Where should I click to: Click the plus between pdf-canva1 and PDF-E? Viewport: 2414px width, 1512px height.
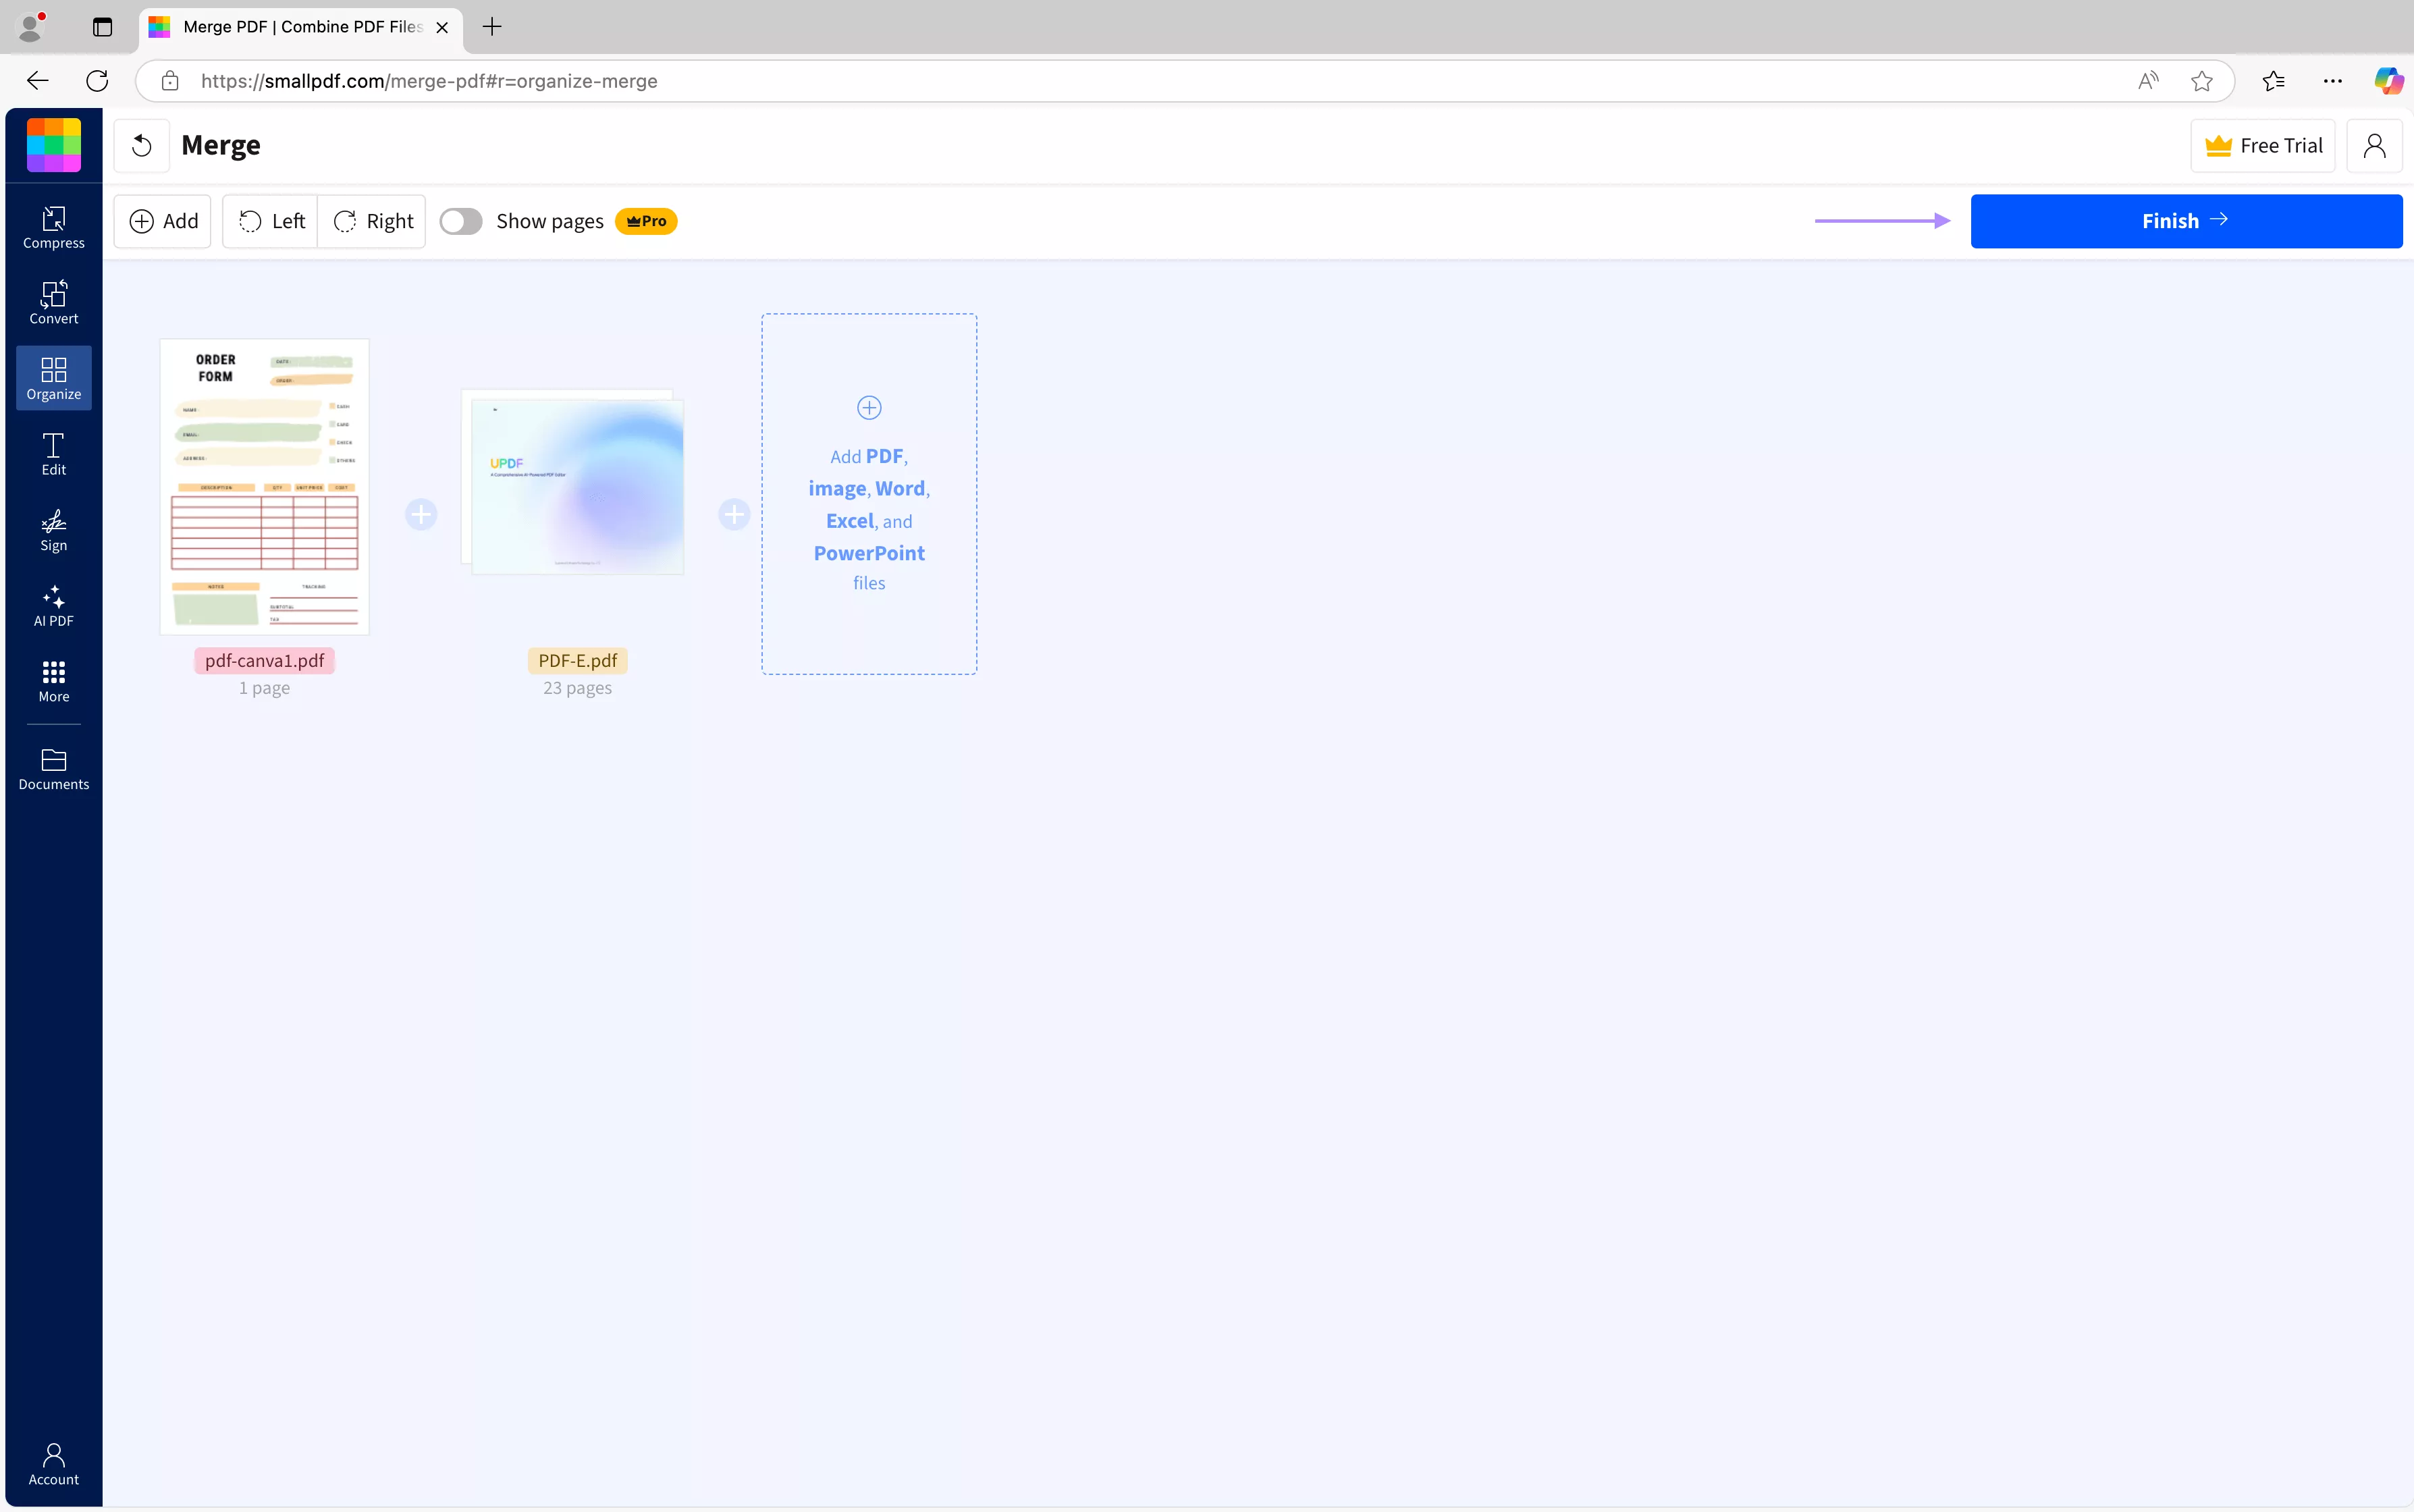(421, 514)
